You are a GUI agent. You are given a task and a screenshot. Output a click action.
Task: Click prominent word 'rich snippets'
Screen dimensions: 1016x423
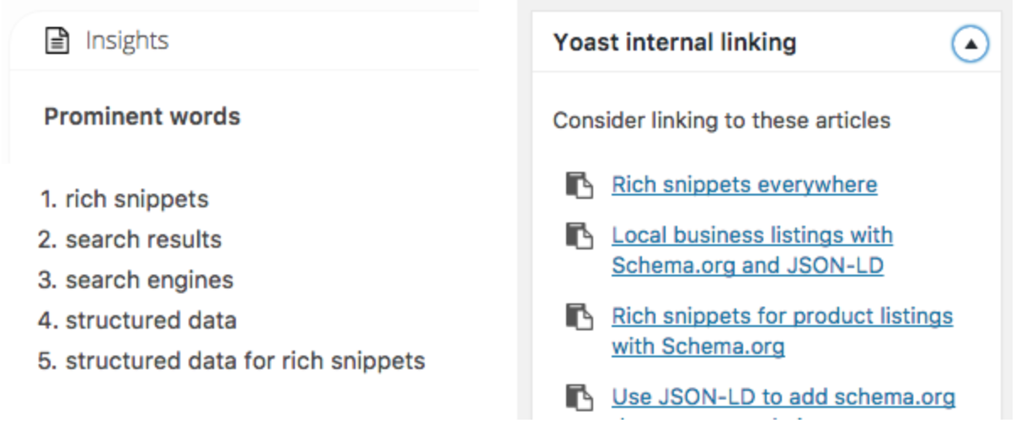pos(136,200)
